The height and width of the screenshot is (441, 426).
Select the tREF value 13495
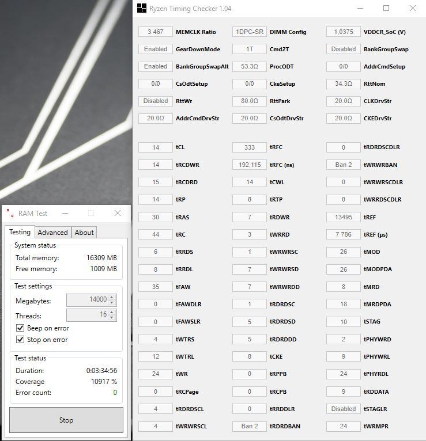344,217
